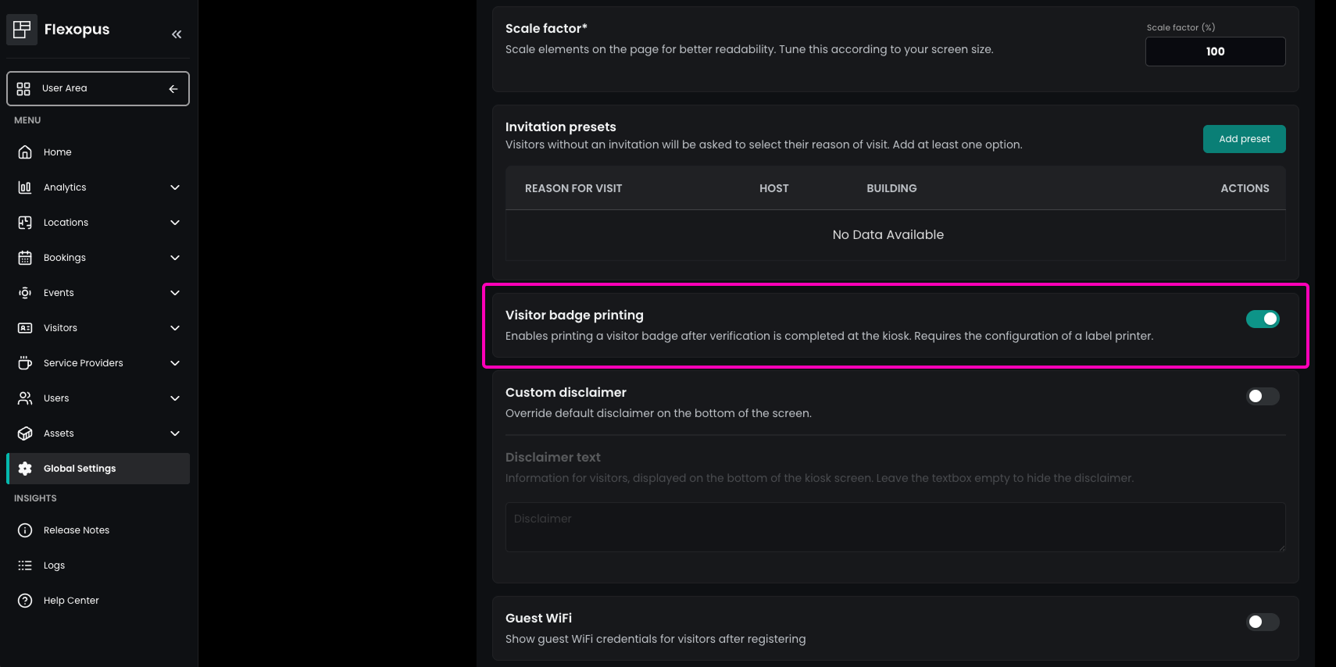Click the Add preset button
This screenshot has height=667, width=1336.
pos(1244,139)
